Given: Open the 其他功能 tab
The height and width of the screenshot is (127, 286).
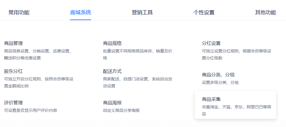Looking at the screenshot, I should tap(266, 13).
